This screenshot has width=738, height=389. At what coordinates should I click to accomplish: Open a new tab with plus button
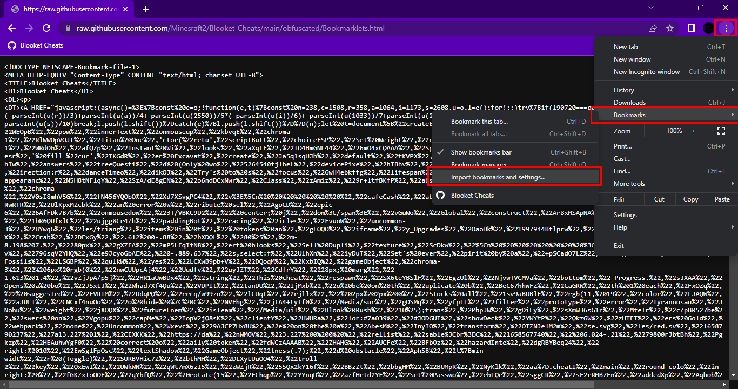click(x=146, y=9)
